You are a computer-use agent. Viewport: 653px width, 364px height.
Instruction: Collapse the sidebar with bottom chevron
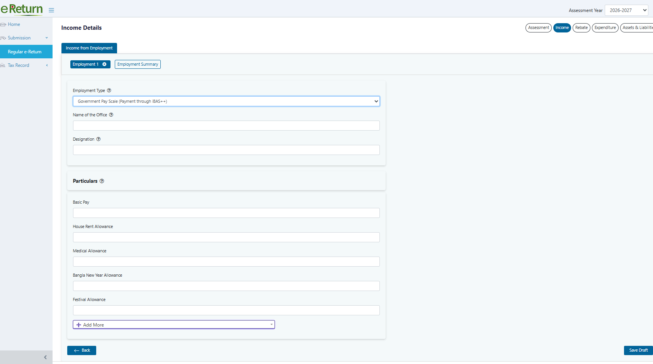tap(45, 357)
